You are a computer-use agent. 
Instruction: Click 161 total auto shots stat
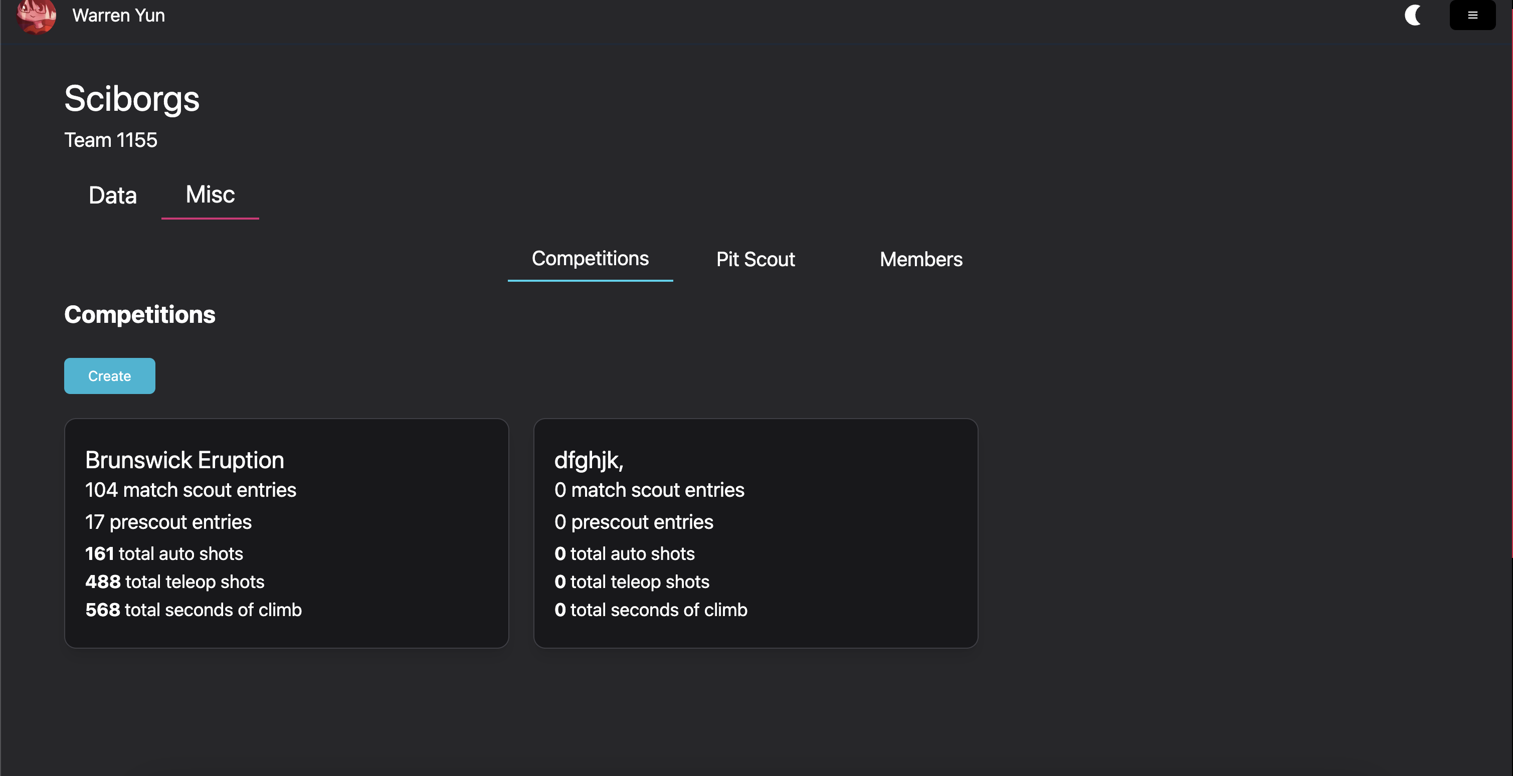click(x=164, y=553)
